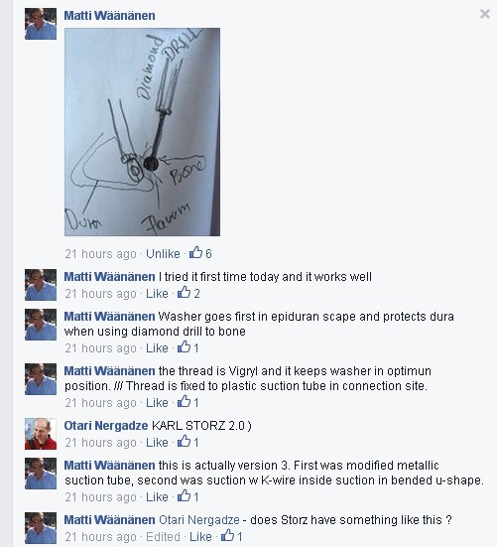
Task: Click Matti Wäänänen's avatar on the top post
Action: click(x=41, y=24)
